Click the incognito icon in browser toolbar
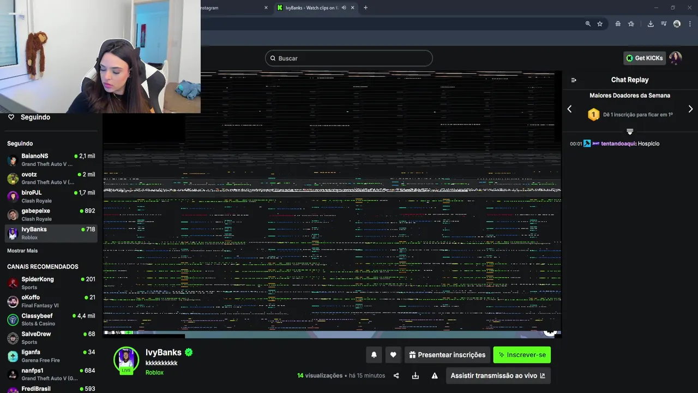698x393 pixels. [618, 23]
